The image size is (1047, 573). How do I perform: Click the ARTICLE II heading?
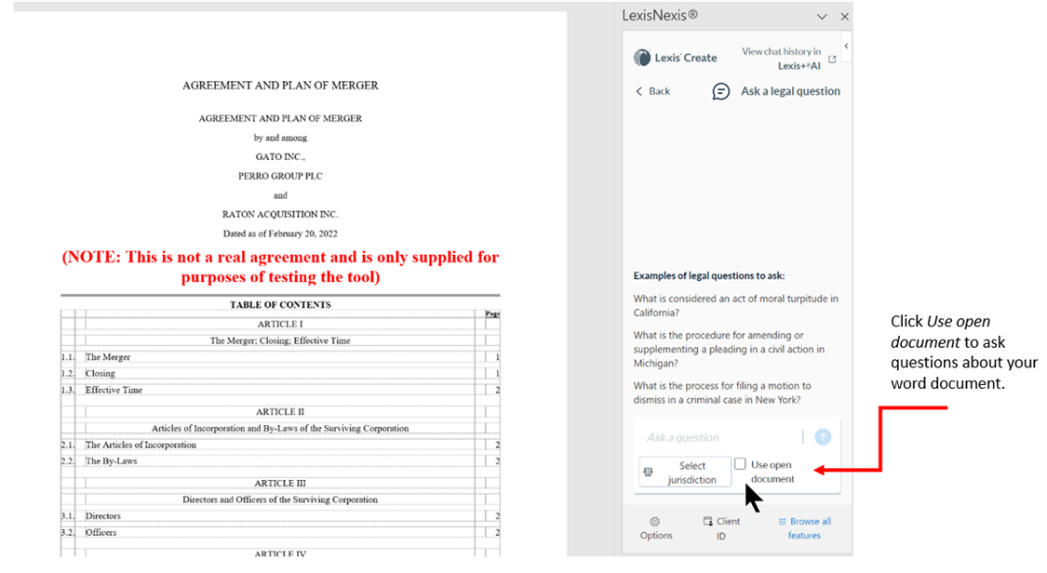[x=280, y=412]
